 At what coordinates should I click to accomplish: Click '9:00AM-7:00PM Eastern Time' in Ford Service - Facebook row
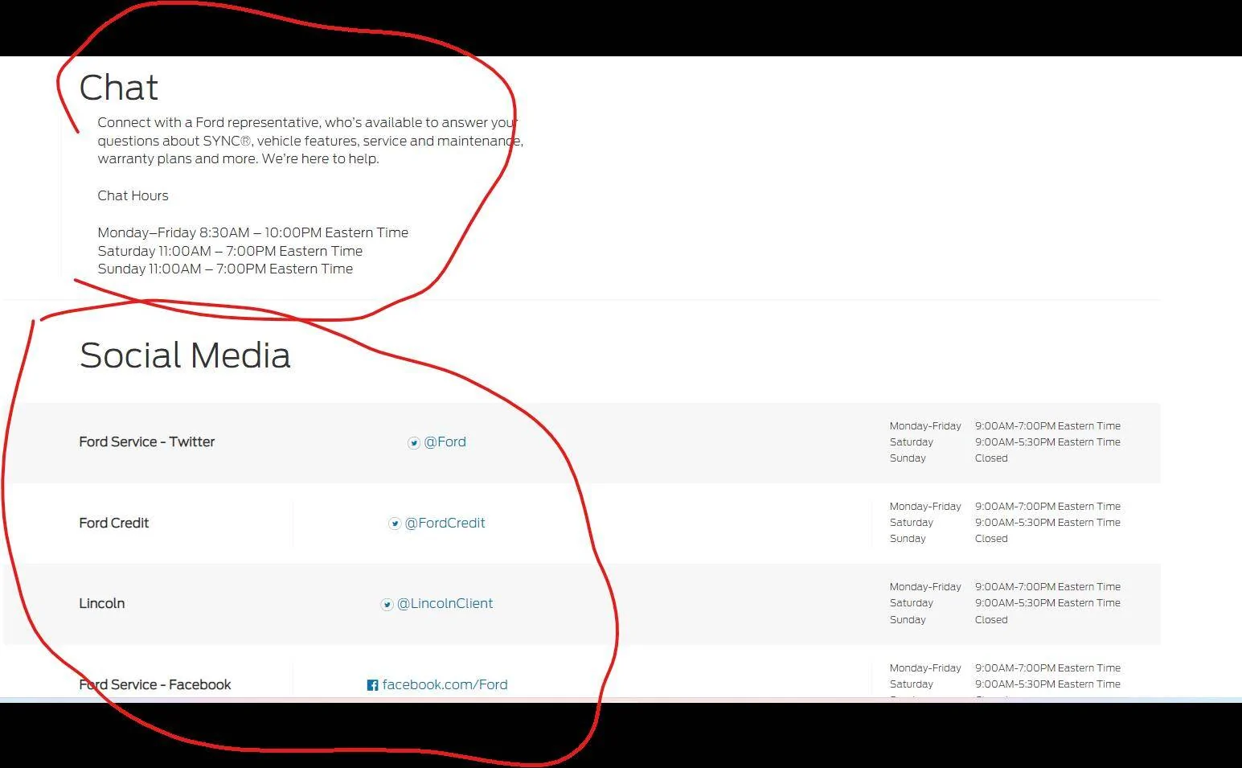tap(1047, 667)
